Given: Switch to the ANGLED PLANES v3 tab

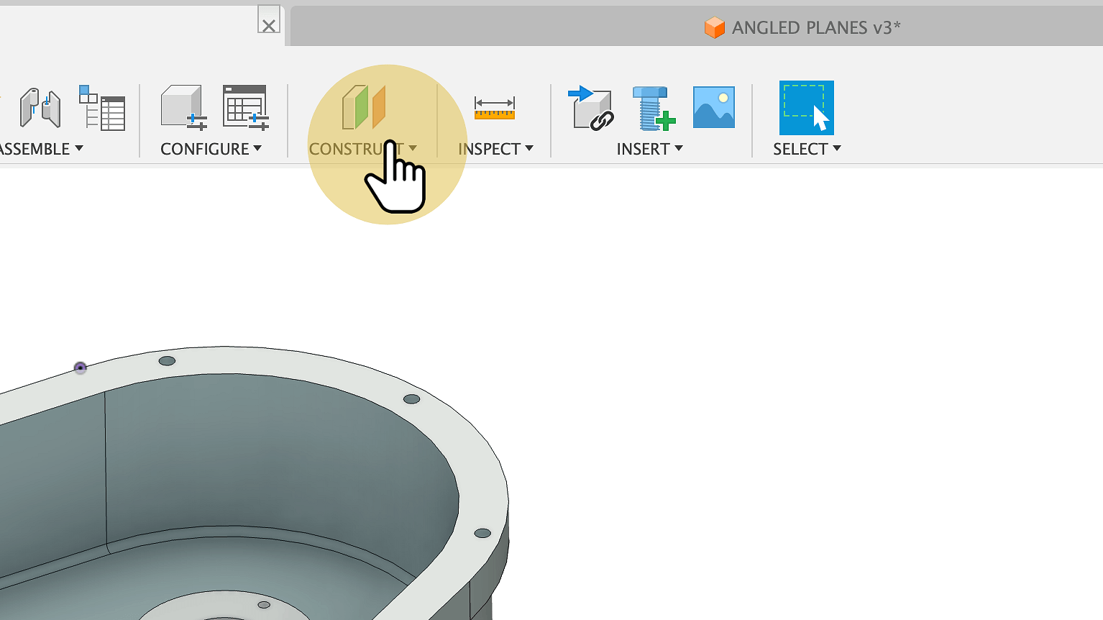Looking at the screenshot, I should tap(802, 27).
